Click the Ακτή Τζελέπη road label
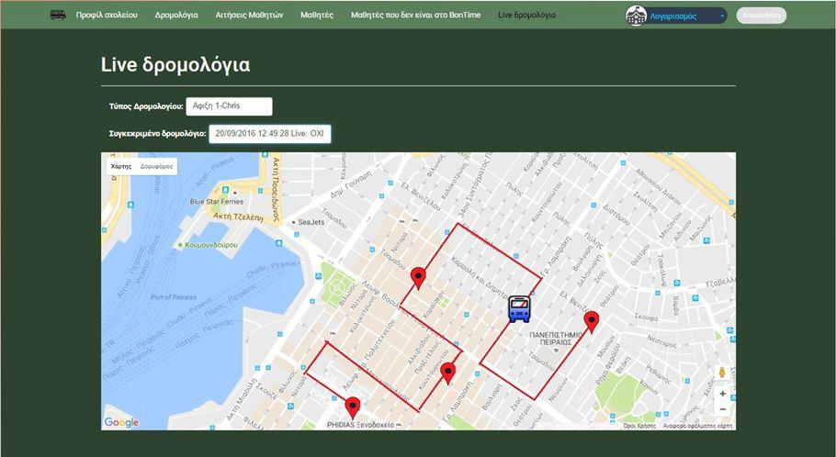The image size is (836, 457). pos(238,217)
